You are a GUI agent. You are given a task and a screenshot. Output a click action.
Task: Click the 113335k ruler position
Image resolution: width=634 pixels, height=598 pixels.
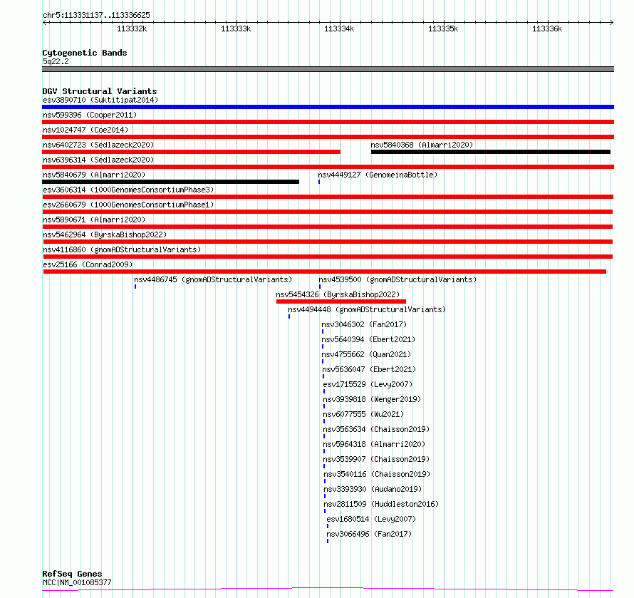(443, 29)
